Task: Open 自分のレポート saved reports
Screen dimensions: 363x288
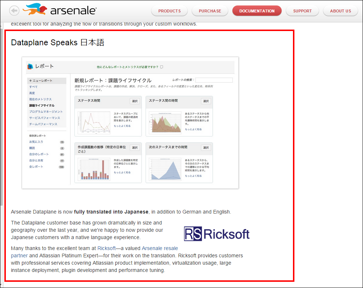Action: click(x=39, y=154)
